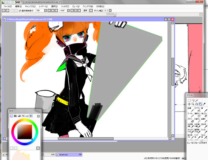Toggle the swatches grid view

coord(27,116)
